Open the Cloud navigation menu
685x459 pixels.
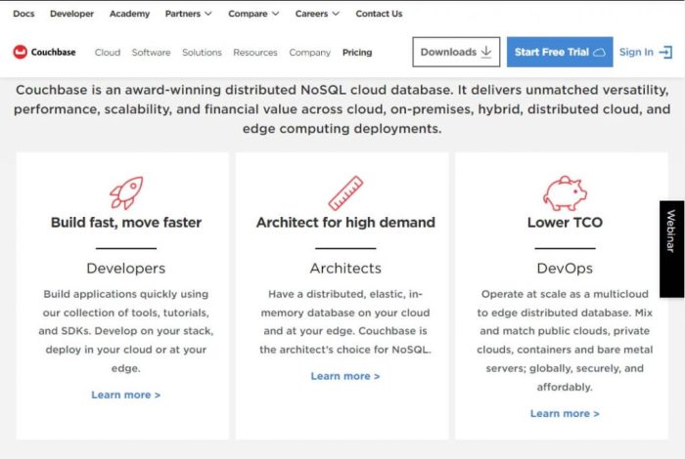(108, 53)
